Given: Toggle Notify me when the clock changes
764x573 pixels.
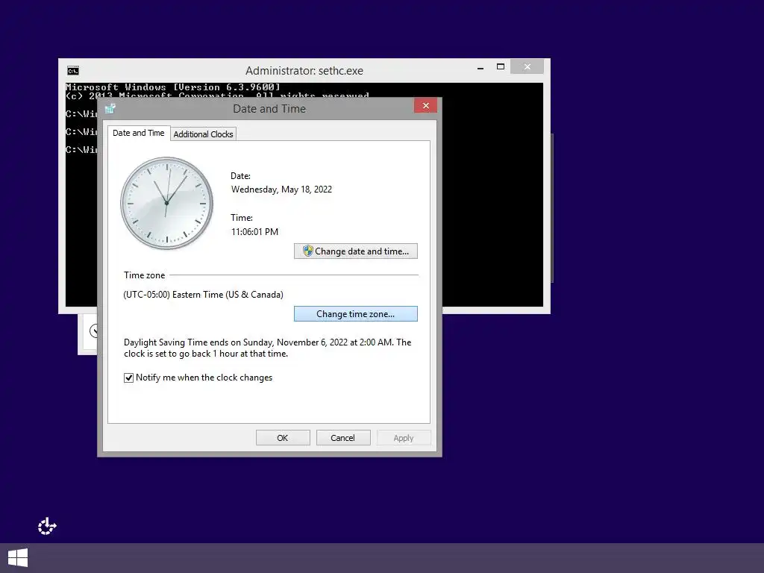Looking at the screenshot, I should pyautogui.click(x=128, y=378).
